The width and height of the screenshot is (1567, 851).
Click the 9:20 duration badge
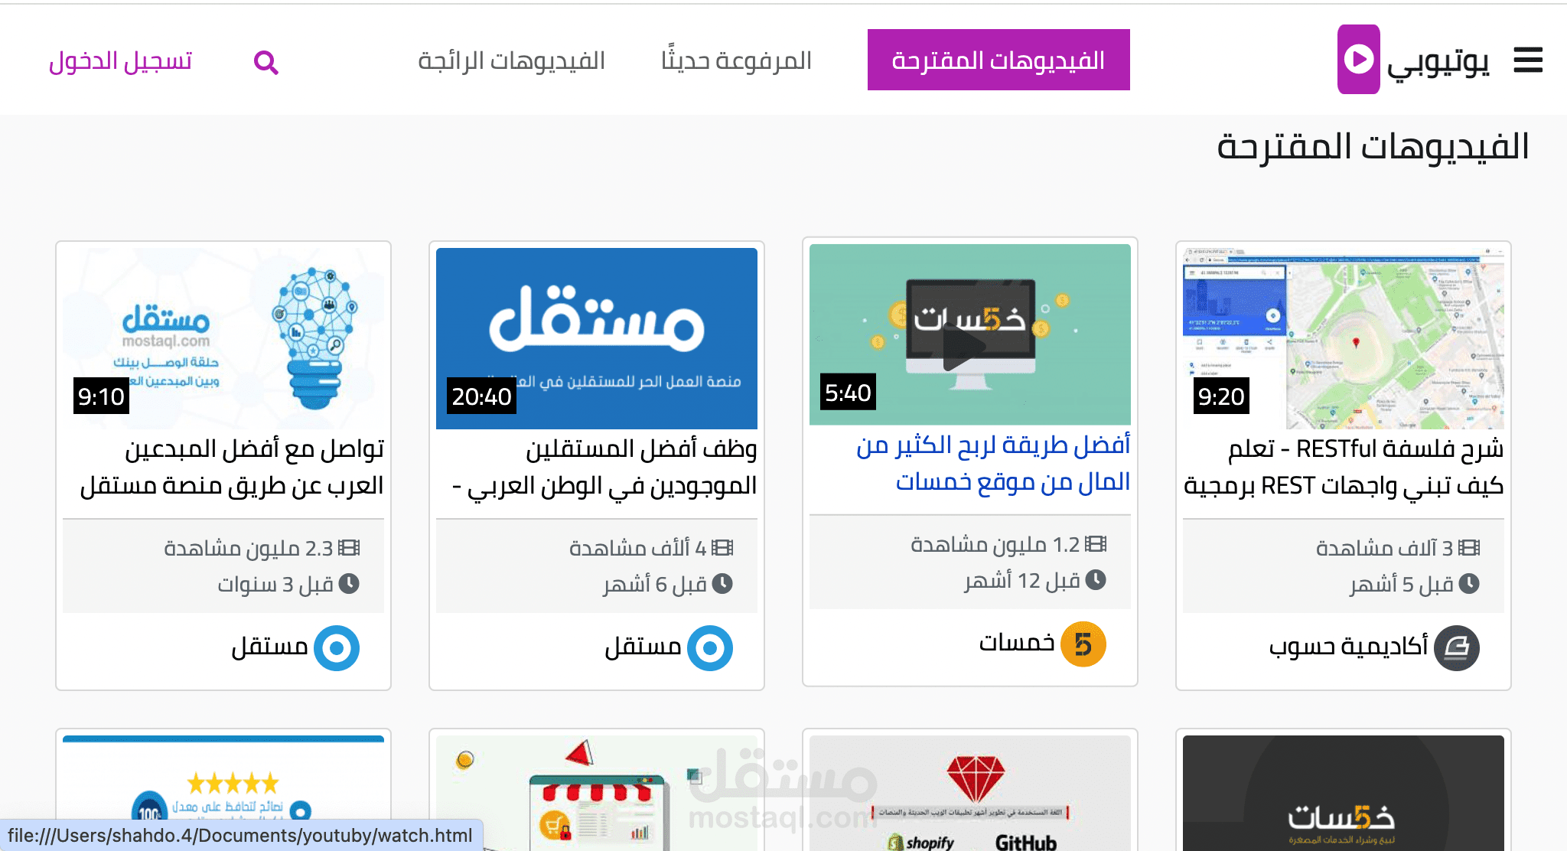pyautogui.click(x=1221, y=396)
